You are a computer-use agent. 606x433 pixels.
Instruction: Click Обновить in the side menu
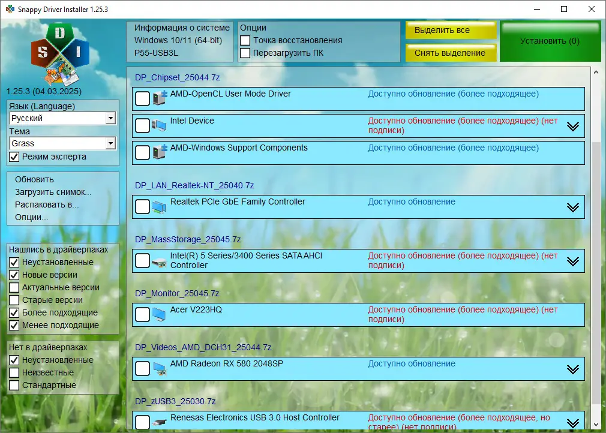tap(34, 179)
